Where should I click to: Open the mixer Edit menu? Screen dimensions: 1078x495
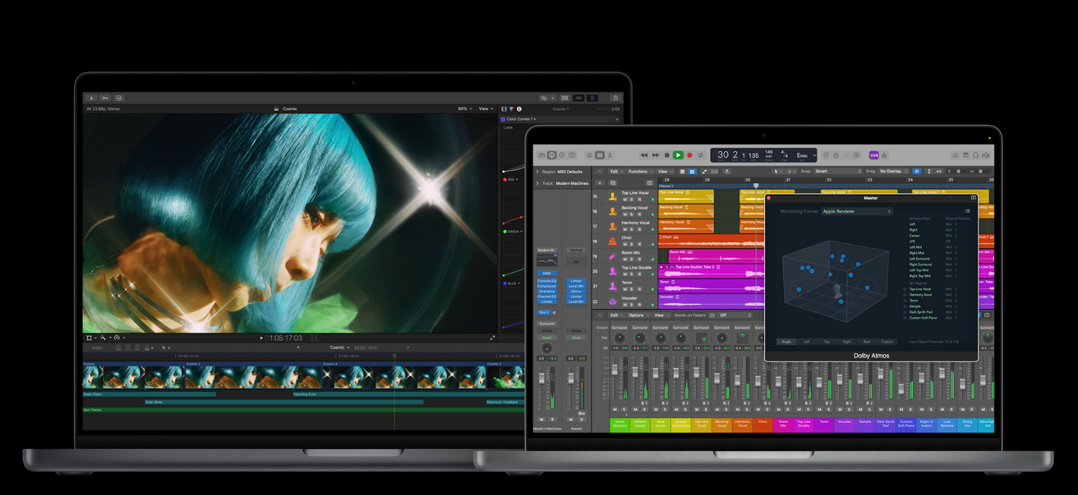pyautogui.click(x=616, y=315)
